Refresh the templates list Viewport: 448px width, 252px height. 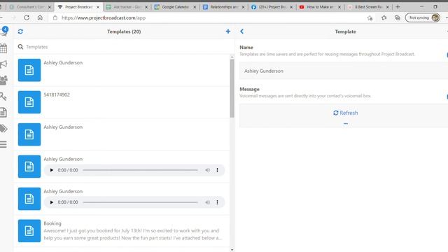(x=20, y=31)
